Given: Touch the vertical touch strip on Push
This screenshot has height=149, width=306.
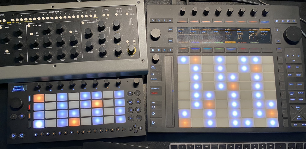Looking at the screenshot, I should [x=170, y=91].
